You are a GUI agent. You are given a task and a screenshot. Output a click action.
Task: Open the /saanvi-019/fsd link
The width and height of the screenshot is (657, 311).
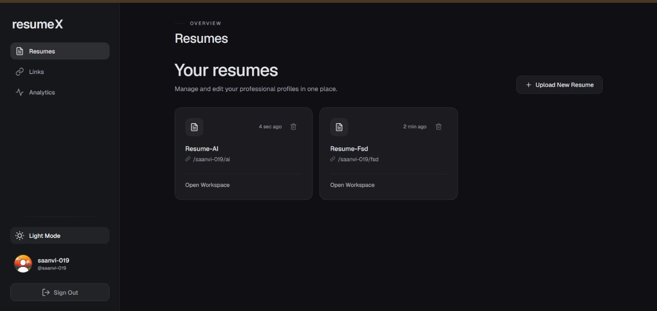click(x=358, y=159)
